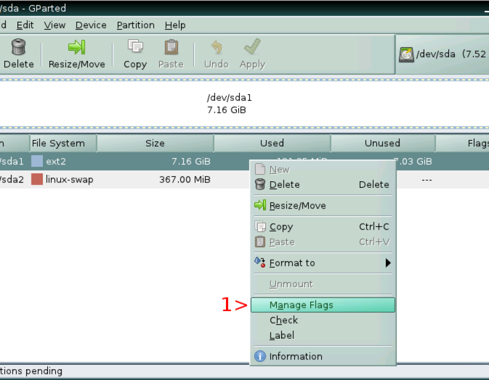The height and width of the screenshot is (380, 489).
Task: Select the /dev/sda1 7.16 GiB partition graphic
Action: click(244, 104)
